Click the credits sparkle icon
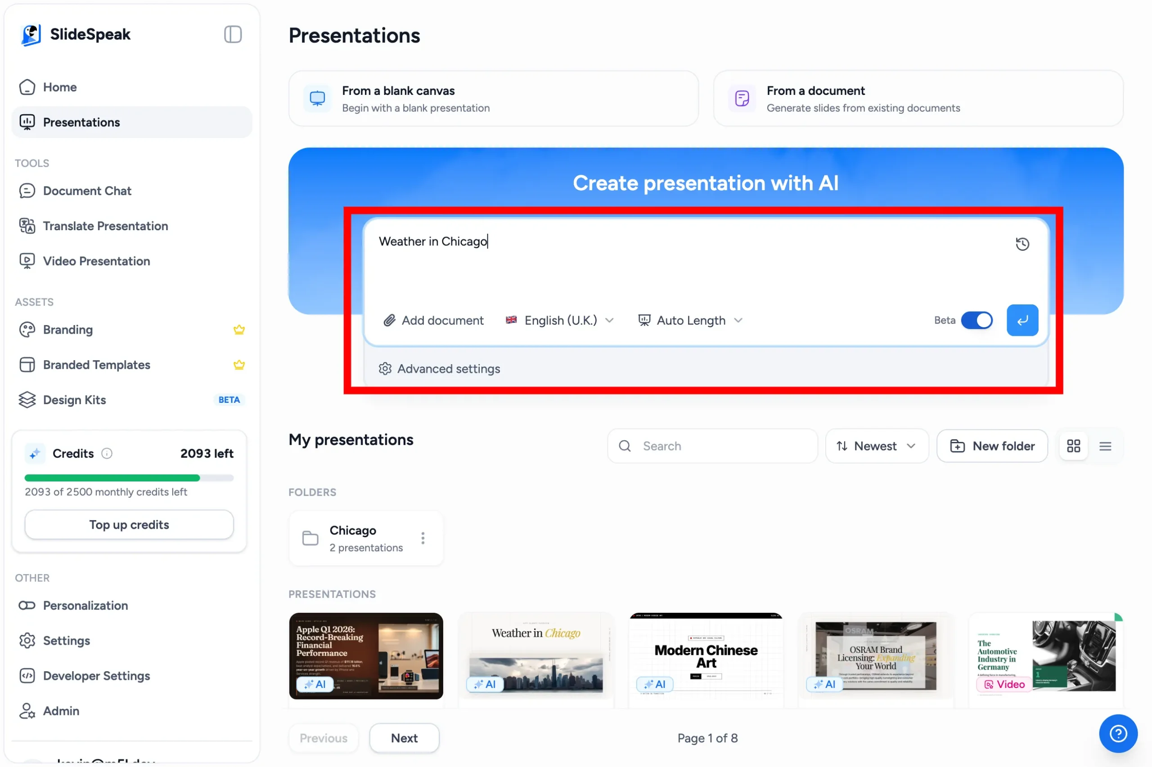The width and height of the screenshot is (1152, 767). point(35,454)
